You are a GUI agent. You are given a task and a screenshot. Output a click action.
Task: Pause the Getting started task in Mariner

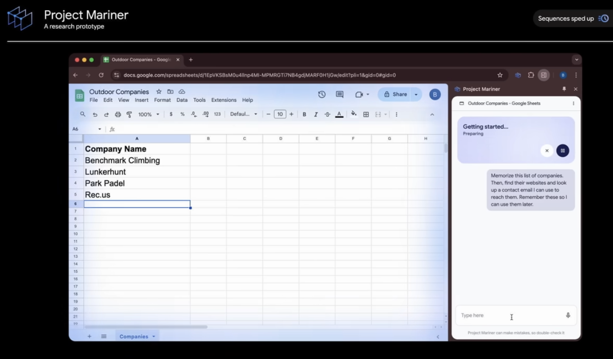click(x=563, y=150)
